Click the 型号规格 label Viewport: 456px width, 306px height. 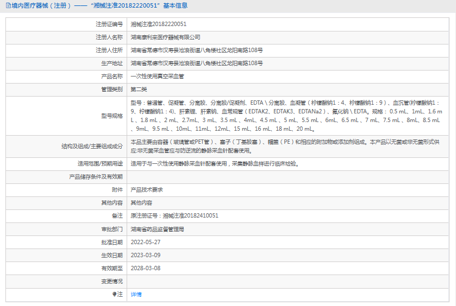coord(112,116)
